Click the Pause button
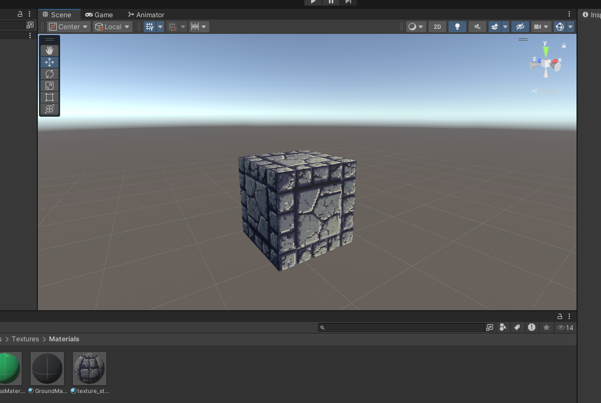The height and width of the screenshot is (403, 601). click(x=331, y=2)
